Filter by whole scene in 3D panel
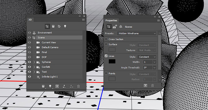 pyautogui.click(x=47, y=26)
